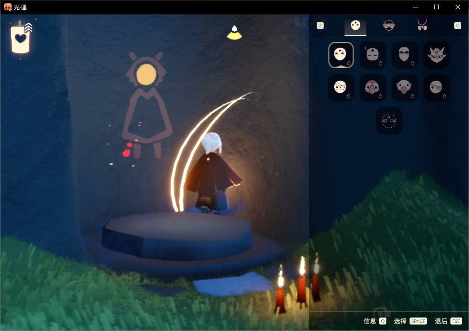Click the ancestor spirit mural on the wall
Screen dimensions: 469x331
(147, 104)
